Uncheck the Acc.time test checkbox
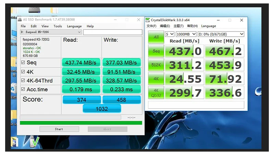Viewport: 274px width, 154px height. pos(23,89)
